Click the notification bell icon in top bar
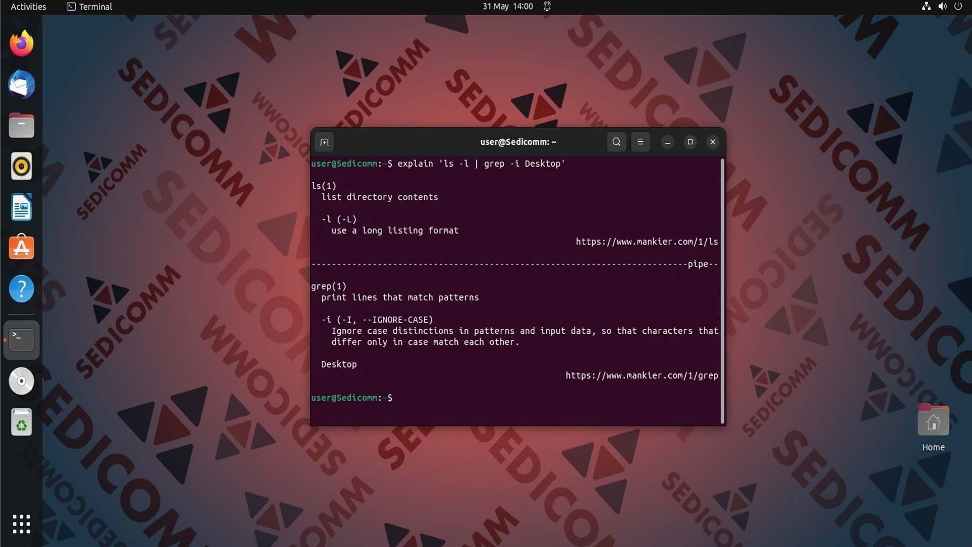The height and width of the screenshot is (547, 972). (x=547, y=7)
